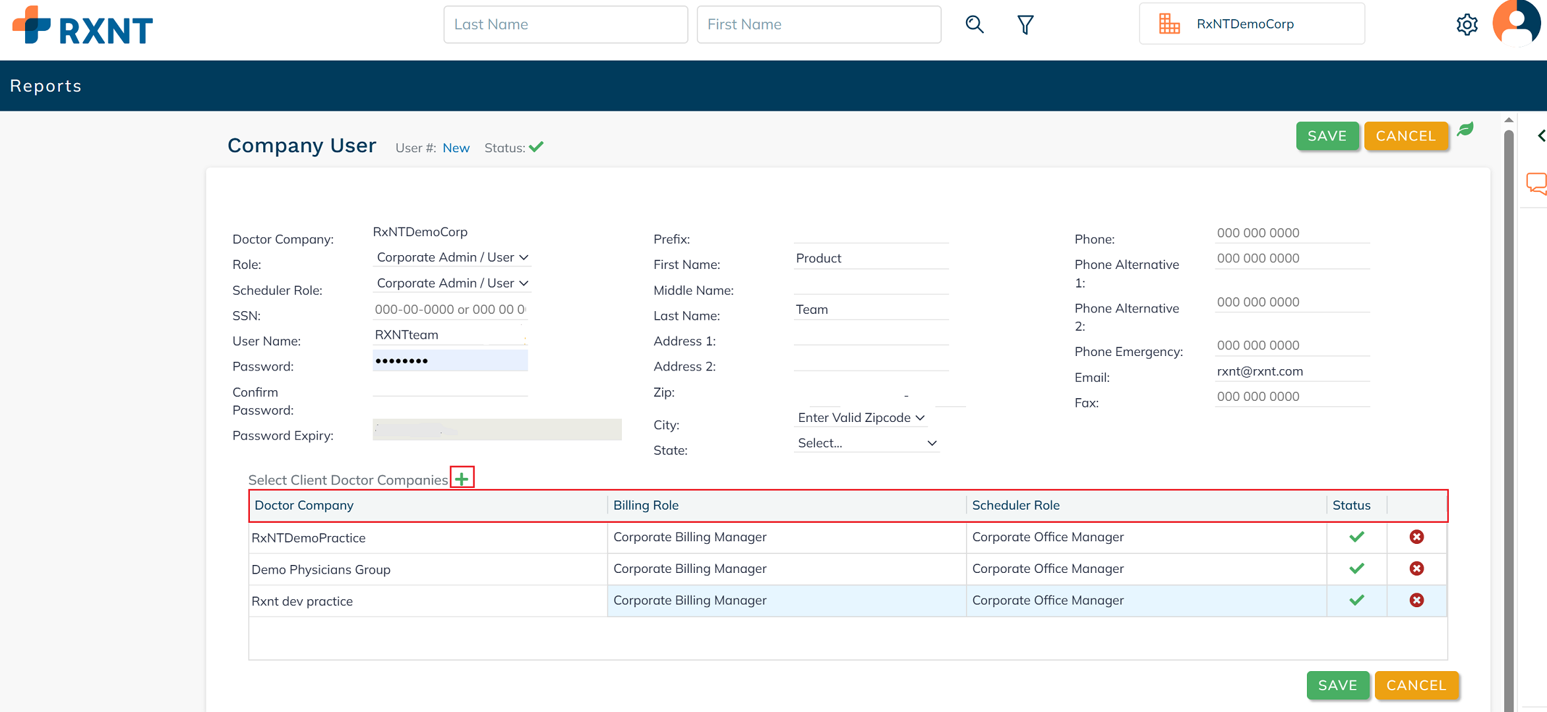Click the Address 2 field

tap(871, 361)
